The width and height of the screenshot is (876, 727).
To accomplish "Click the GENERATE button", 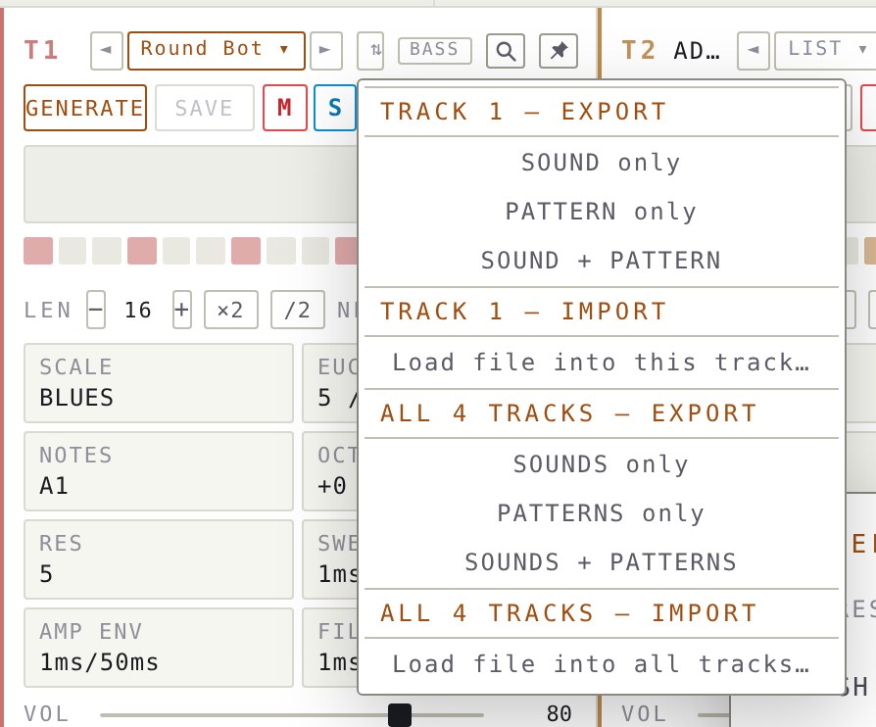I will point(85,108).
